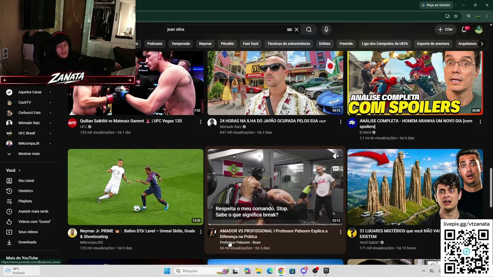The width and height of the screenshot is (493, 277).
Task: Open Microsoft Edge from the taskbar
Action: point(270,271)
